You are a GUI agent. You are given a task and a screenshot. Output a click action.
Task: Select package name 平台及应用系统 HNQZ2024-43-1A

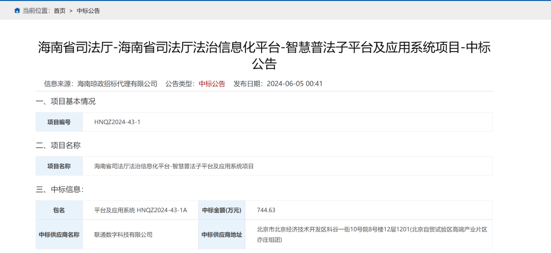tap(141, 210)
